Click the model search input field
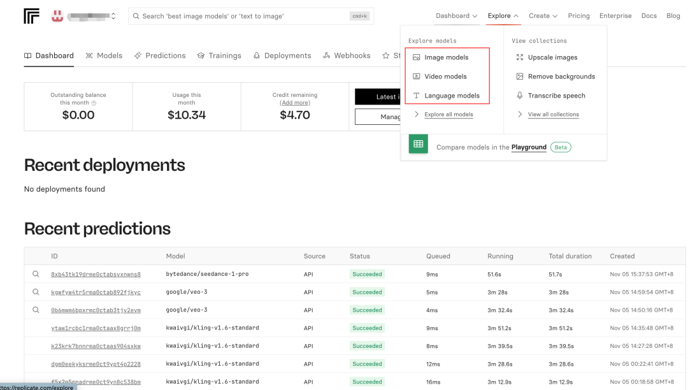Screen dimensions: 688x390 [242, 16]
